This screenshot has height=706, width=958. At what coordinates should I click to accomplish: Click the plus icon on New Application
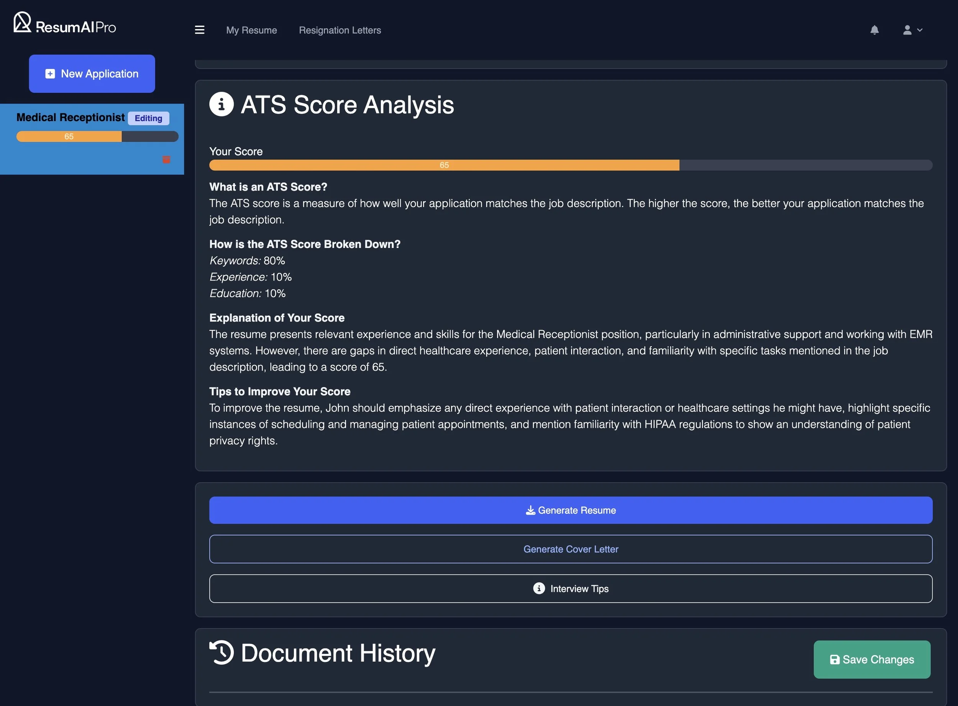coord(50,74)
